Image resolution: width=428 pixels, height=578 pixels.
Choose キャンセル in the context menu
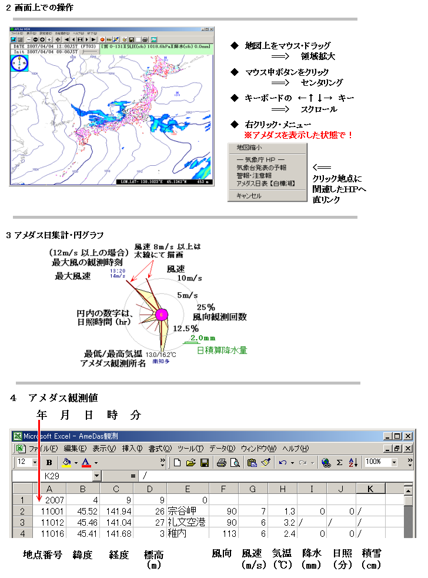point(249,196)
